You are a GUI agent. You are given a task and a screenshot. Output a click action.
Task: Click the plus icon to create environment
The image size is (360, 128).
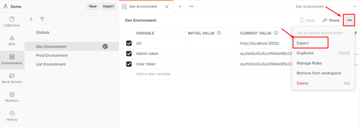(x=31, y=19)
